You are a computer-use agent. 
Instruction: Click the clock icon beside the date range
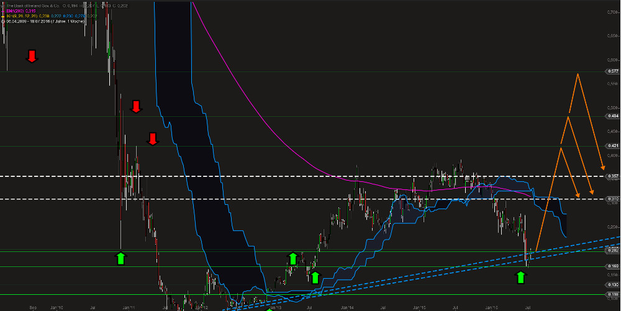(x=3, y=21)
